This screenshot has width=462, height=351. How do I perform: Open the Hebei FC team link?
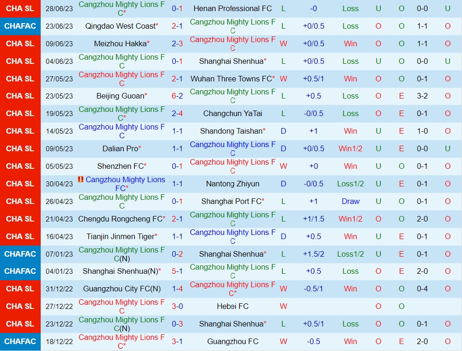[x=233, y=306]
